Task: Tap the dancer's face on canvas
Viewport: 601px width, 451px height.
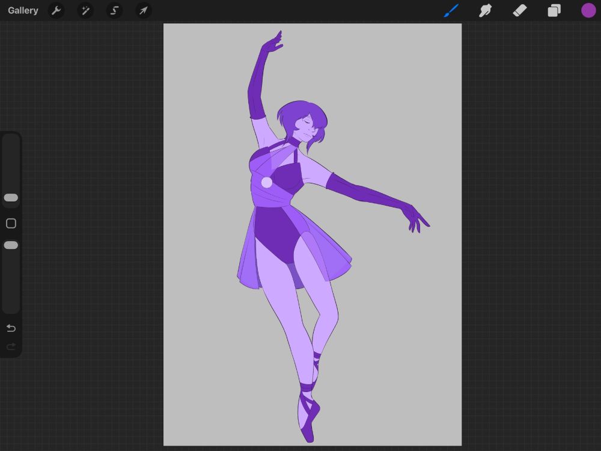Action: click(x=307, y=129)
